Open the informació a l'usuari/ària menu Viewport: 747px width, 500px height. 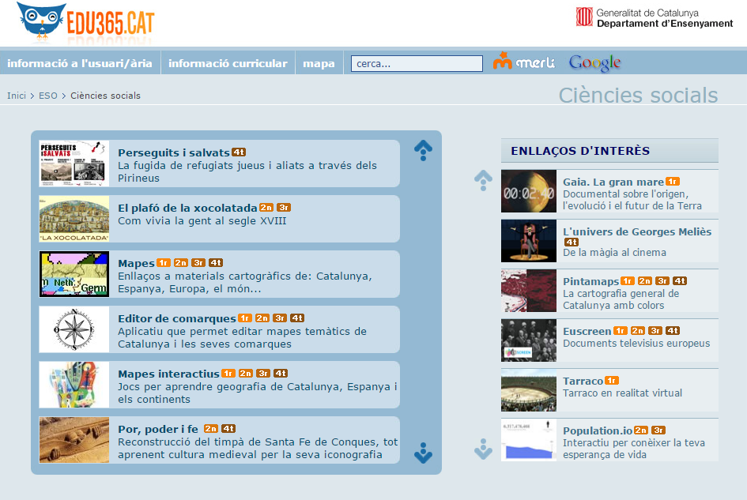pos(80,63)
